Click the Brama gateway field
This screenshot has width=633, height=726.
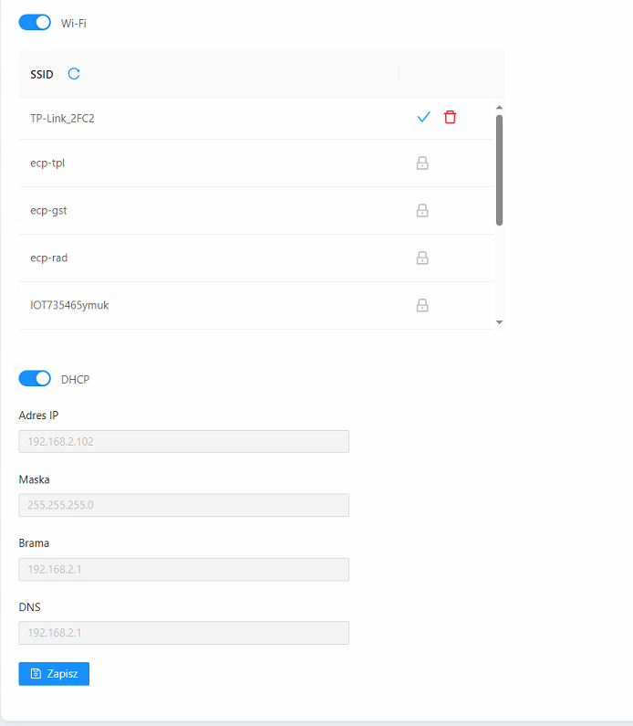pos(183,570)
